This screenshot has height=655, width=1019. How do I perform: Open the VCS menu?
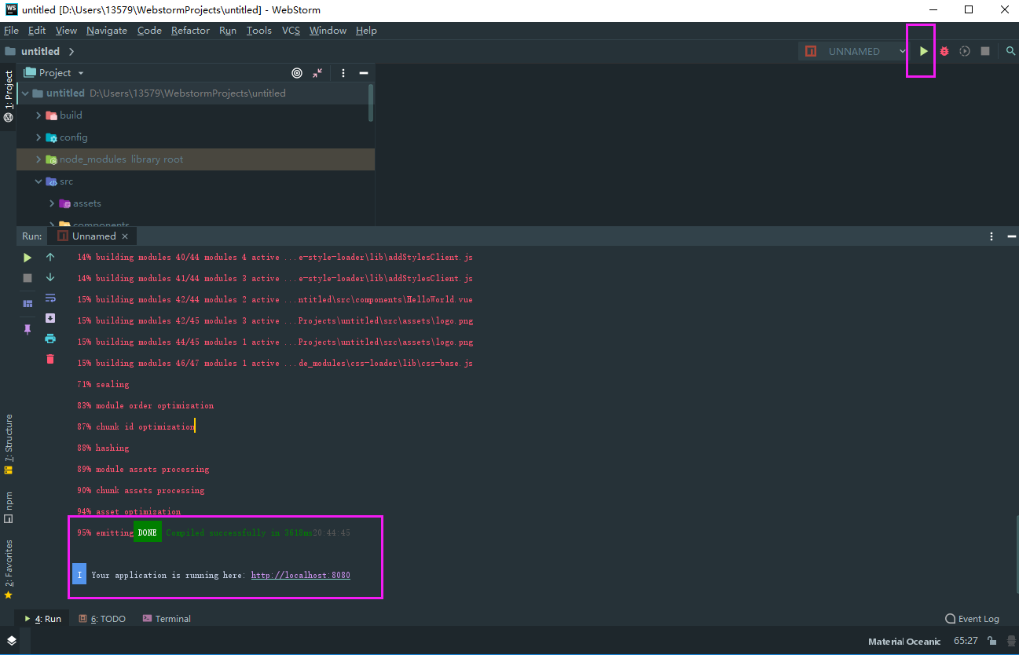point(291,31)
